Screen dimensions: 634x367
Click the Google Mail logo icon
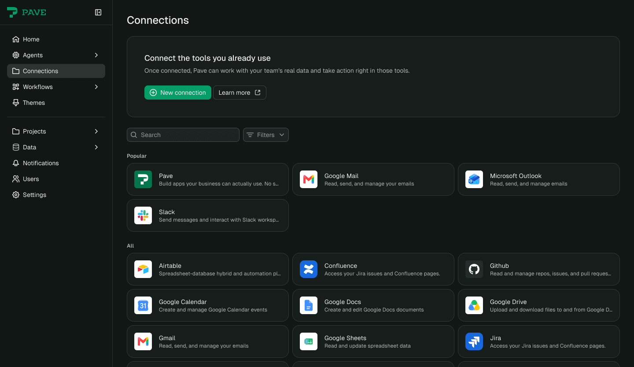(x=309, y=179)
